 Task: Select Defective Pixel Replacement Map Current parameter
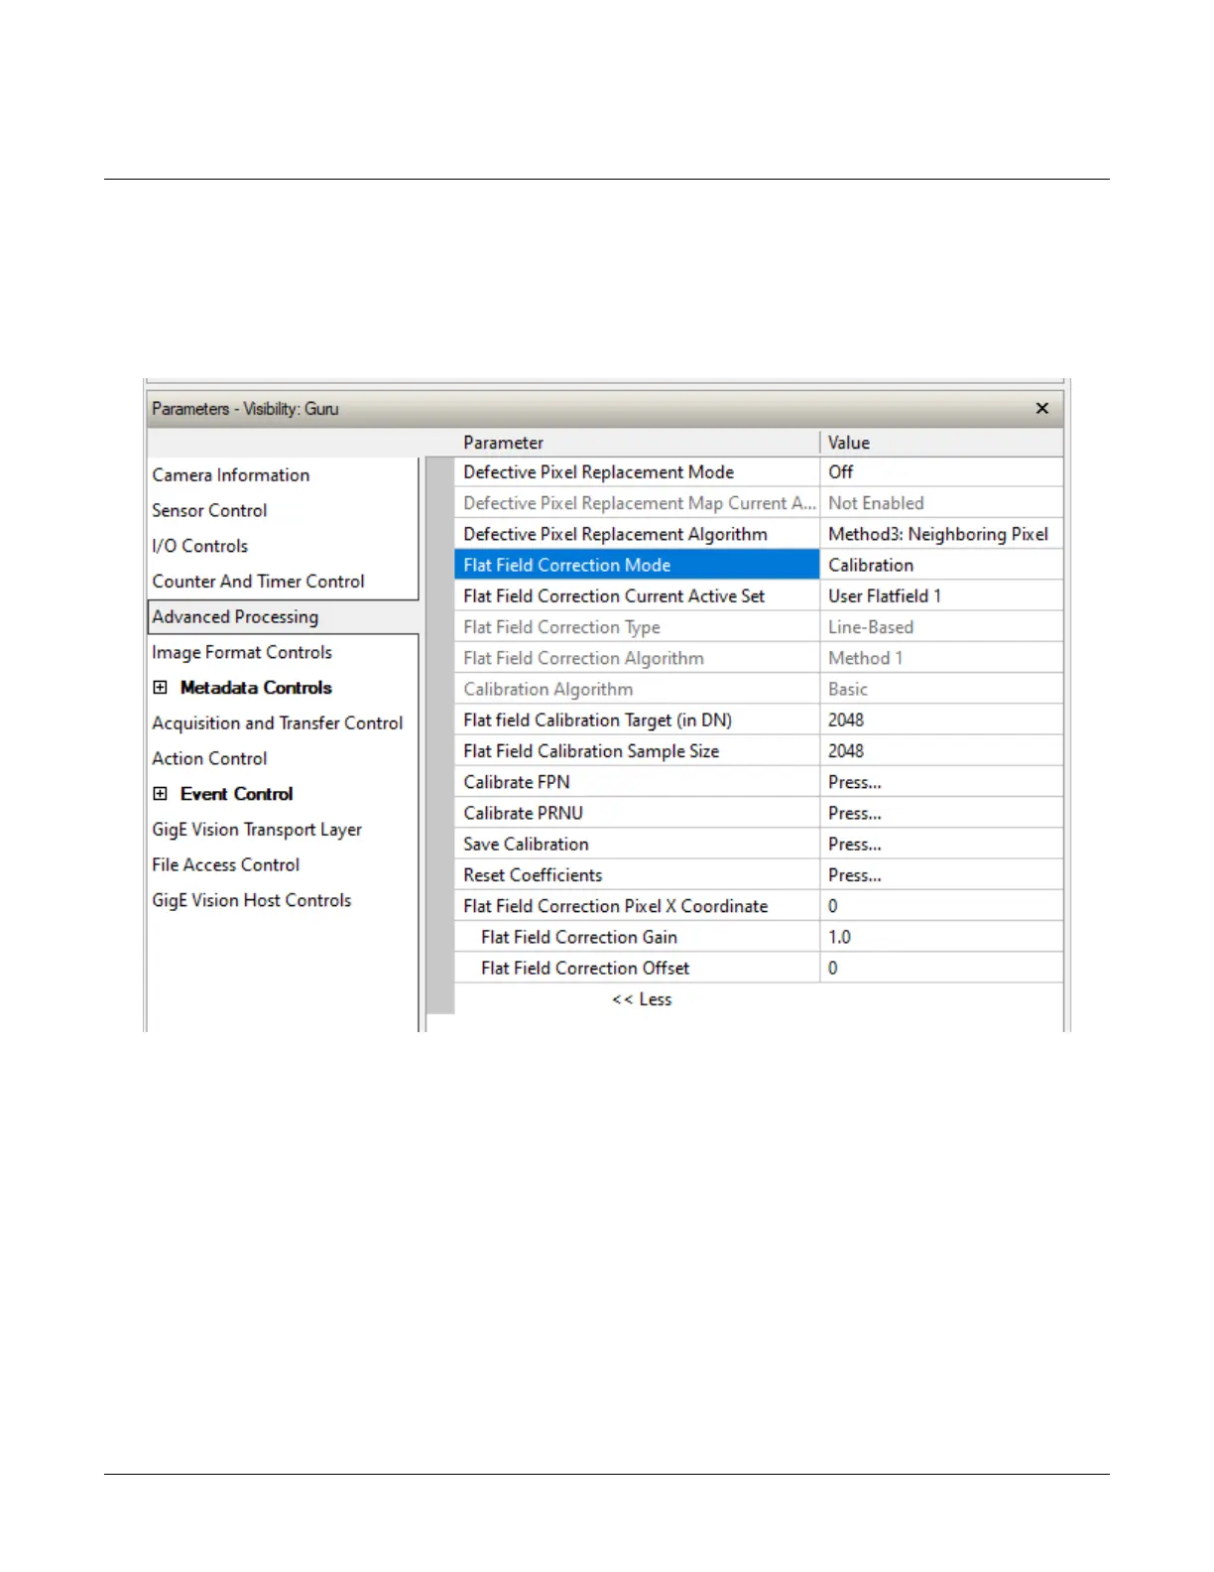pyautogui.click(x=639, y=503)
